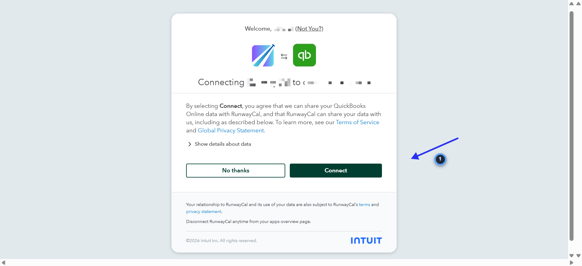Click the "©2026 Intuit Inc. All rights reserved." text

point(222,241)
